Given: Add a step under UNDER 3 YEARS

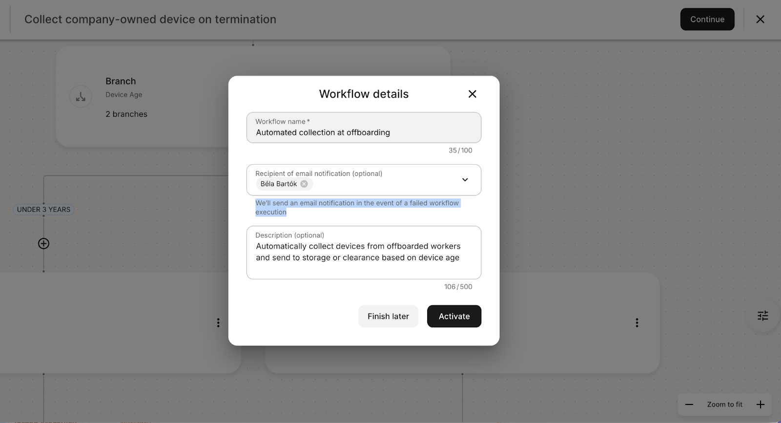Looking at the screenshot, I should pyautogui.click(x=43, y=243).
